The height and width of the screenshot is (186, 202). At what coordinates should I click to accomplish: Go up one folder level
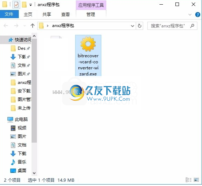click(x=33, y=26)
